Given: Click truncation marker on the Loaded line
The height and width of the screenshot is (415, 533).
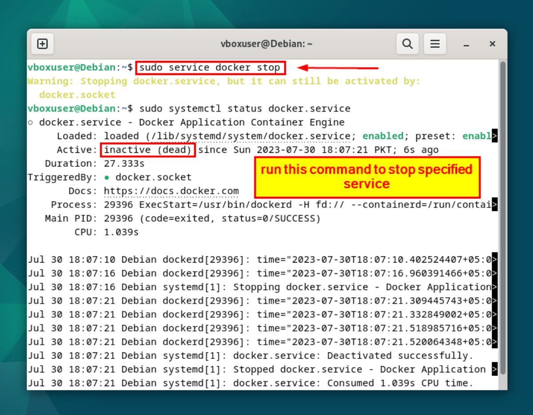Looking at the screenshot, I should (x=494, y=136).
